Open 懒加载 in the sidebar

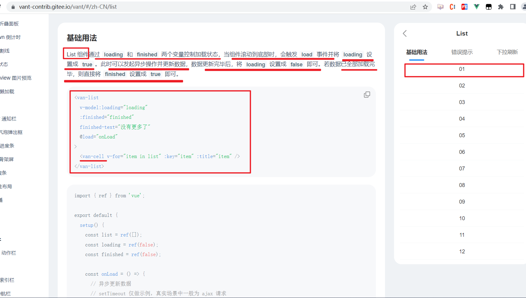[7, 91]
